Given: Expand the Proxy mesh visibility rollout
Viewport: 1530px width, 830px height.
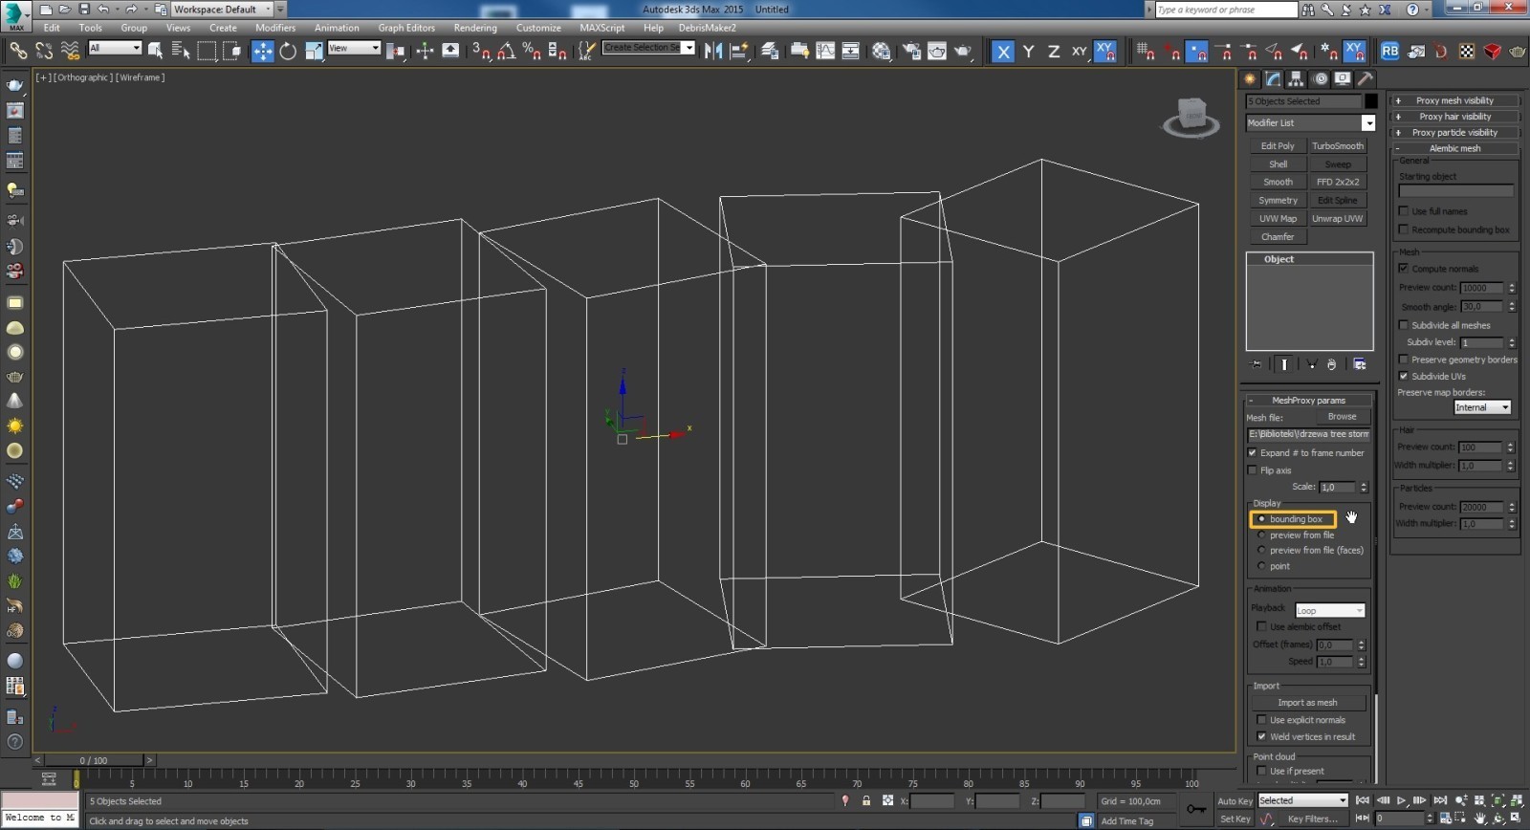Looking at the screenshot, I should coord(1454,100).
